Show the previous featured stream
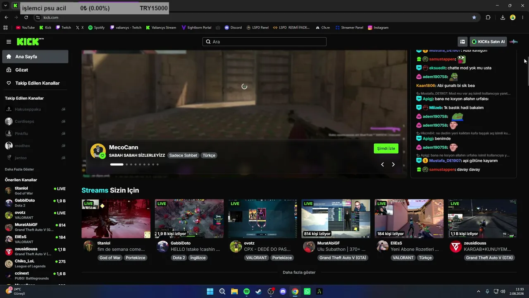 coord(382,164)
